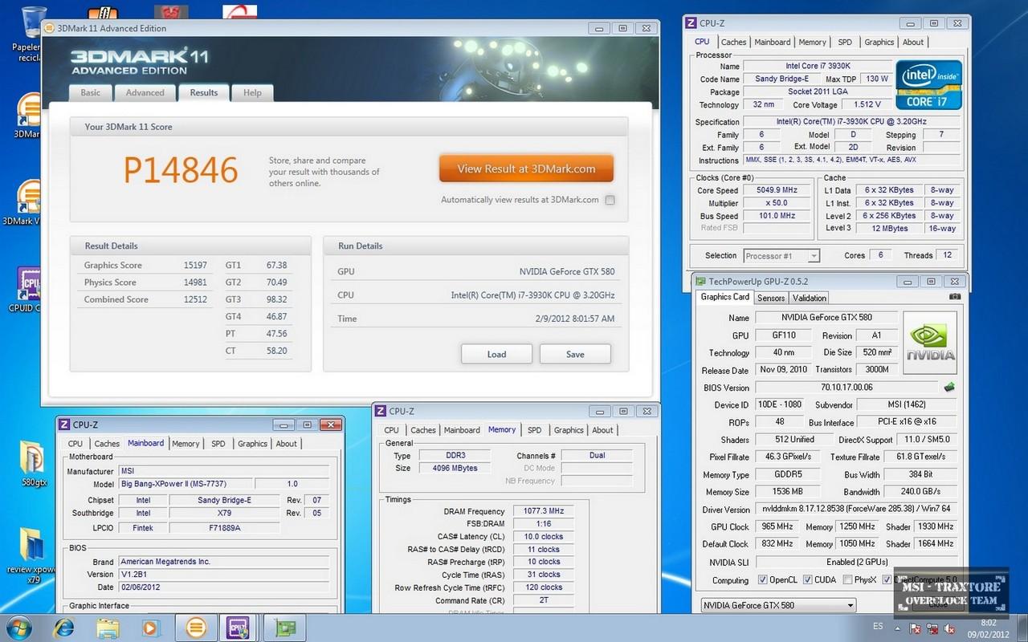Open the 3DMark 11 desktop shortcut icon
The height and width of the screenshot is (642, 1028).
pyautogui.click(x=29, y=111)
